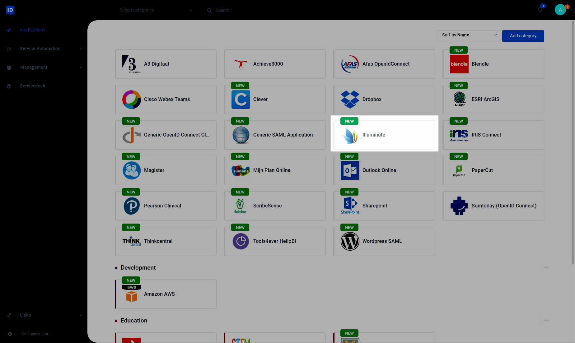Click the Cisco Webex Teams label
575x343 pixels.
pos(167,99)
